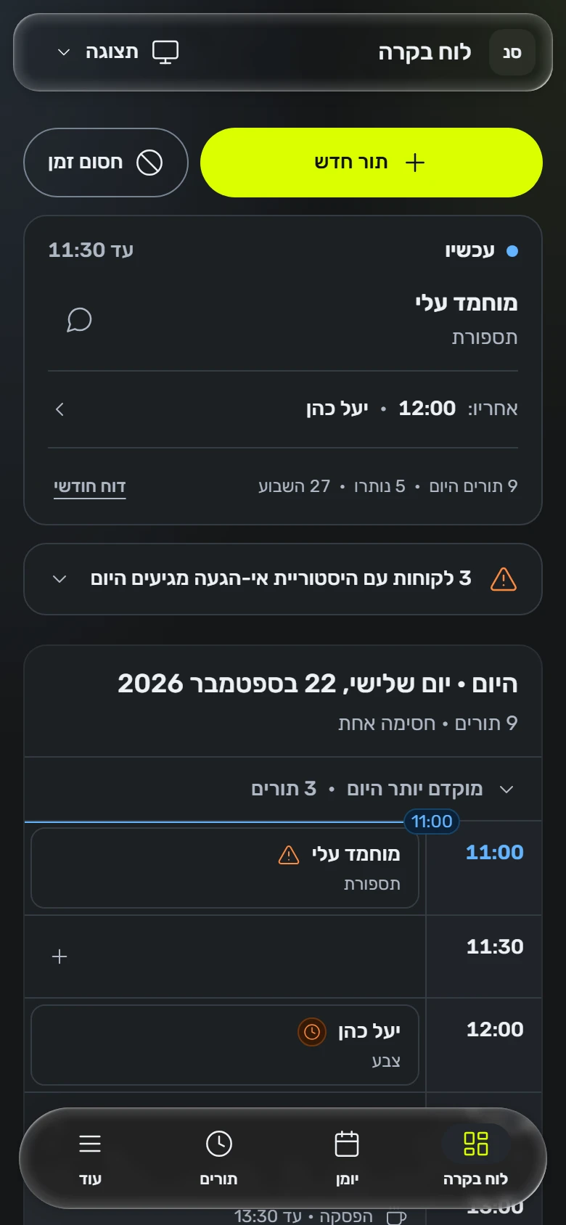566x1225 pixels.
Task: Open the תצוגה view dropdown
Action: 118,52
